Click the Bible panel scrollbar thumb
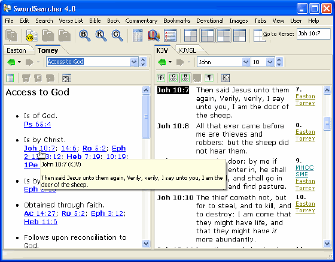The image size is (335, 262). (x=327, y=124)
